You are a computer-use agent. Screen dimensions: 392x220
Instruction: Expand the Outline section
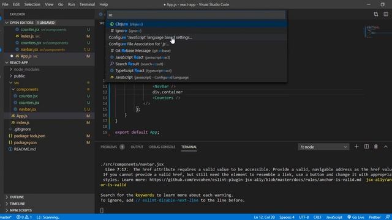[49, 197]
